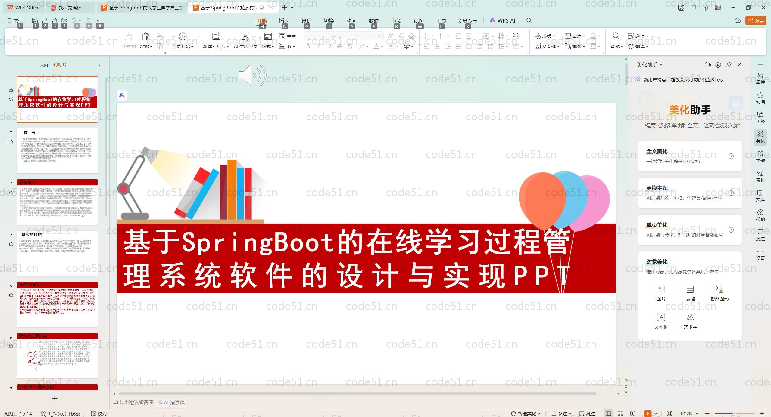Open 动画 panel in right sidebar
The width and height of the screenshot is (771, 417).
point(760,98)
